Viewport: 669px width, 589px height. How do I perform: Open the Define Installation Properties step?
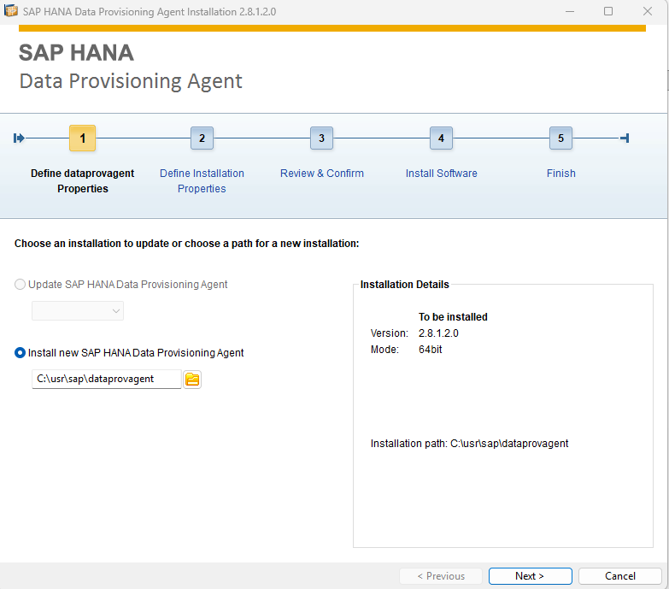tap(202, 180)
